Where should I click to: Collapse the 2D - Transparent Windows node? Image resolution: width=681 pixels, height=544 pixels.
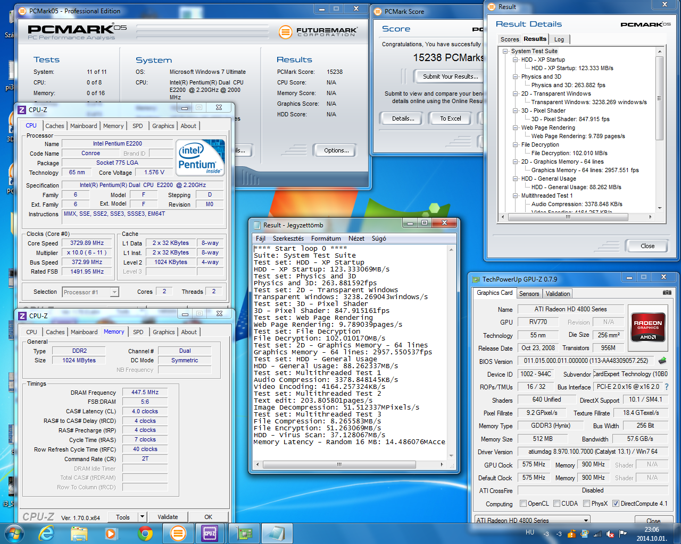click(516, 93)
